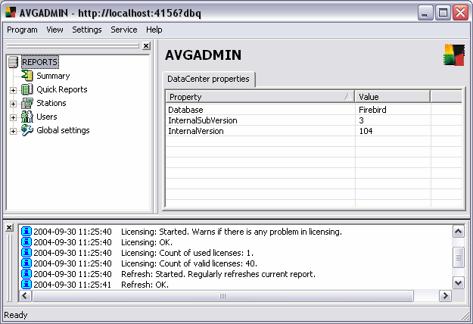Click the Users people icon
This screenshot has height=324, width=473.
pyautogui.click(x=26, y=117)
